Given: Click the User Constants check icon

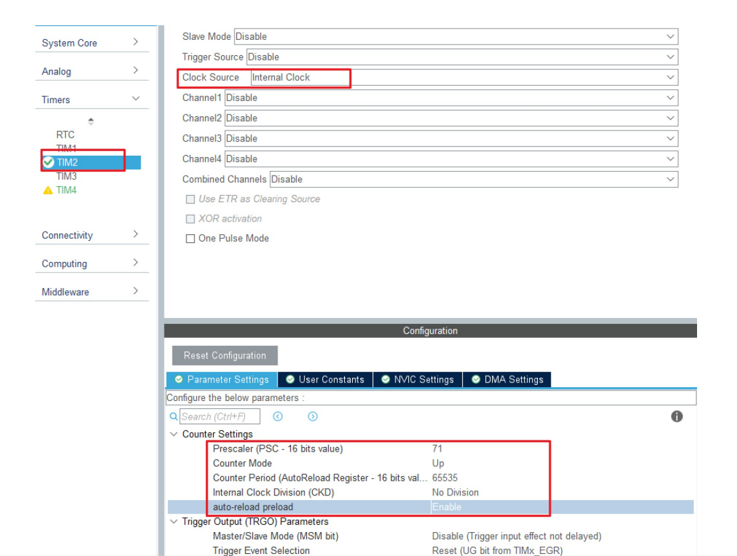Looking at the screenshot, I should 290,380.
